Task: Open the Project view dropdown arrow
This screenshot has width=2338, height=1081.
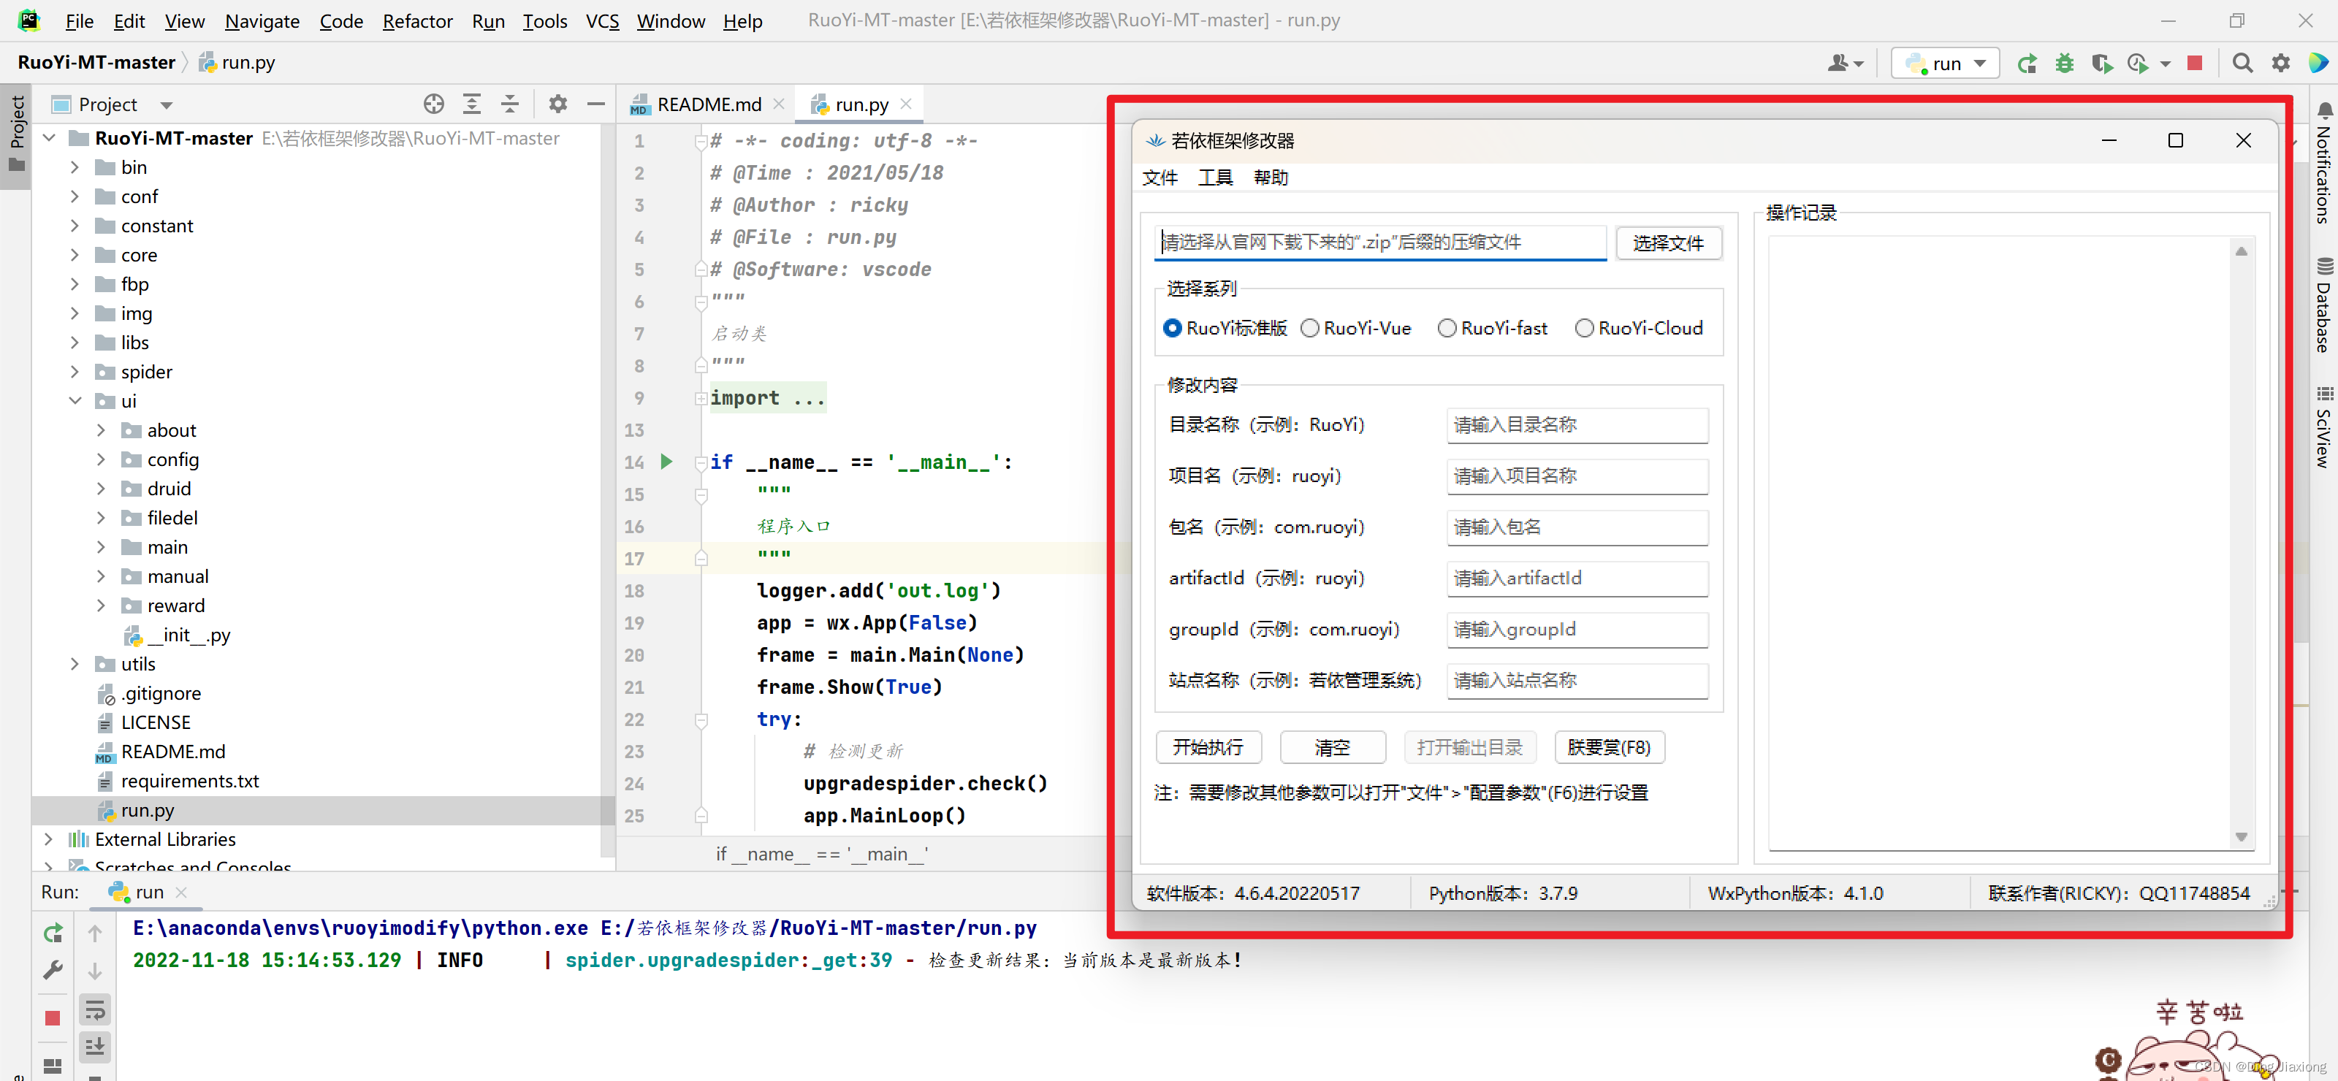Action: 166,105
